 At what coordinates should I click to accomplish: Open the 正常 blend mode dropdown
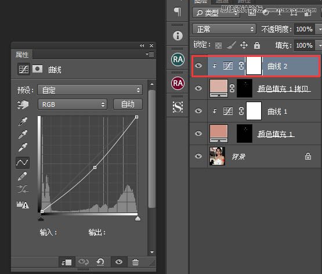point(224,29)
